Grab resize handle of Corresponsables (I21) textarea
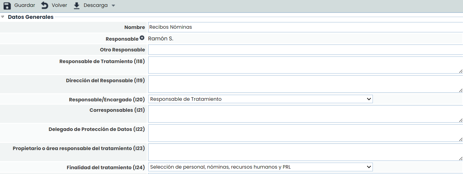The height and width of the screenshot is (174, 463). (x=461, y=120)
